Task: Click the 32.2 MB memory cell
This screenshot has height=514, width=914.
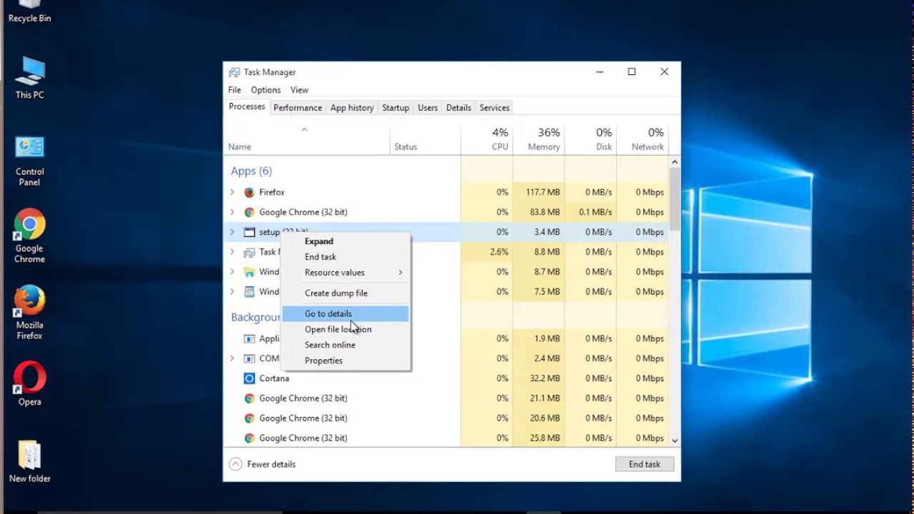Action: pyautogui.click(x=538, y=378)
